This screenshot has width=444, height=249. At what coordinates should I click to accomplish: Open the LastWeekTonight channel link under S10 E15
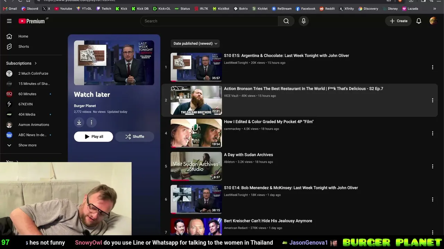coord(236,63)
